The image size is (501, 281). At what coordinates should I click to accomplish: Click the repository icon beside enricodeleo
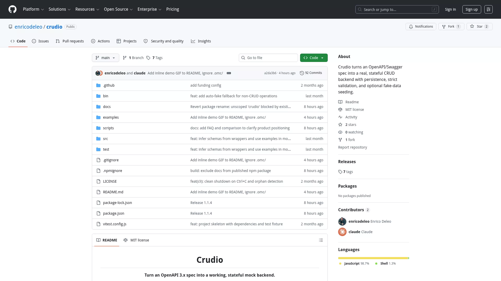[10, 27]
